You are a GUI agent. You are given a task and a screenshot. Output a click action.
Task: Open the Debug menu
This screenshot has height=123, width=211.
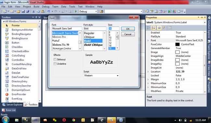46,6
